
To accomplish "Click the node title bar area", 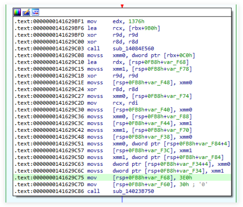I will pos(135,12).
